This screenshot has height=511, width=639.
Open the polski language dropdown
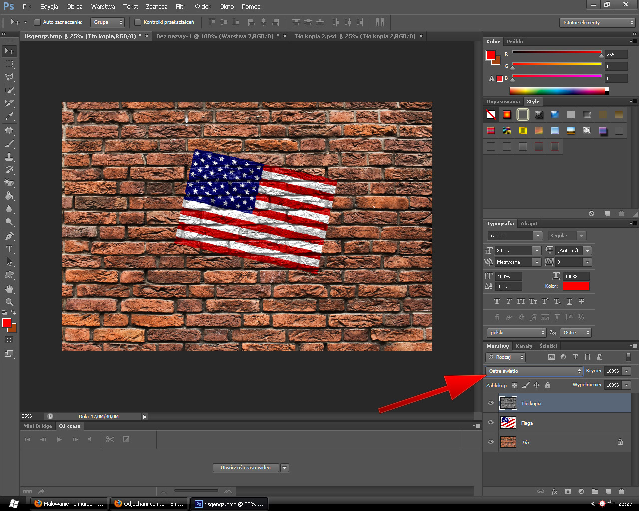[x=517, y=333]
